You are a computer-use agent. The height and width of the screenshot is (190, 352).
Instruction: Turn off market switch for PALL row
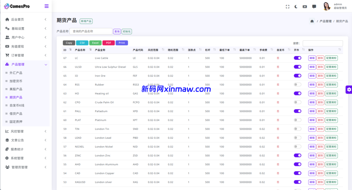(x=297, y=111)
